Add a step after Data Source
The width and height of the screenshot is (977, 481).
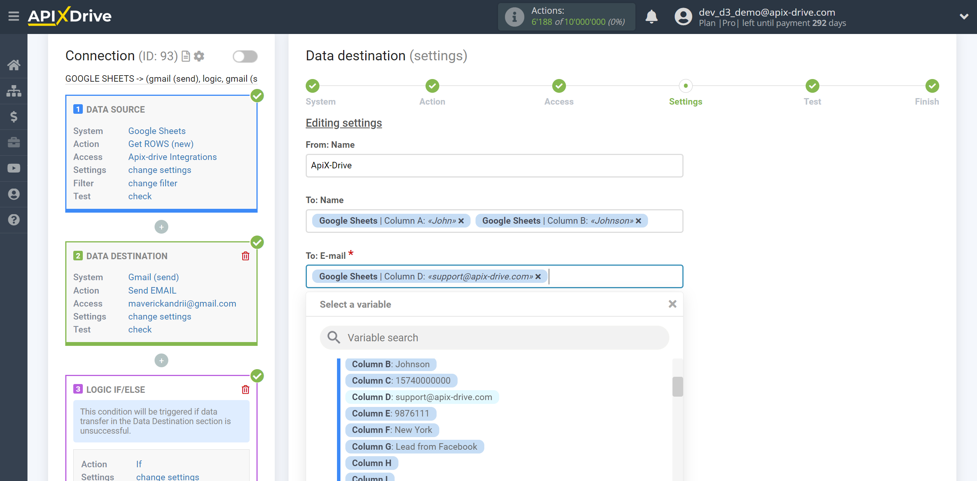pyautogui.click(x=161, y=227)
